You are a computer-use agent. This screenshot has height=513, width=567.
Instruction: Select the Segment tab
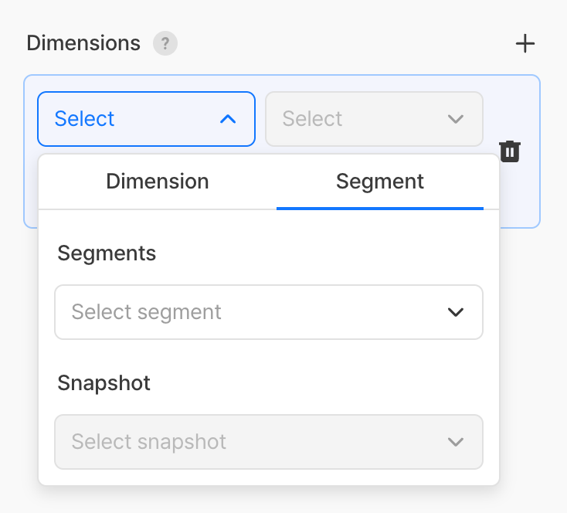tap(379, 182)
